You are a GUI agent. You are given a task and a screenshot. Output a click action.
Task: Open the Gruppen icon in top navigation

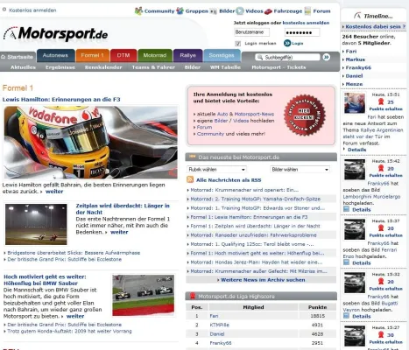click(x=180, y=10)
